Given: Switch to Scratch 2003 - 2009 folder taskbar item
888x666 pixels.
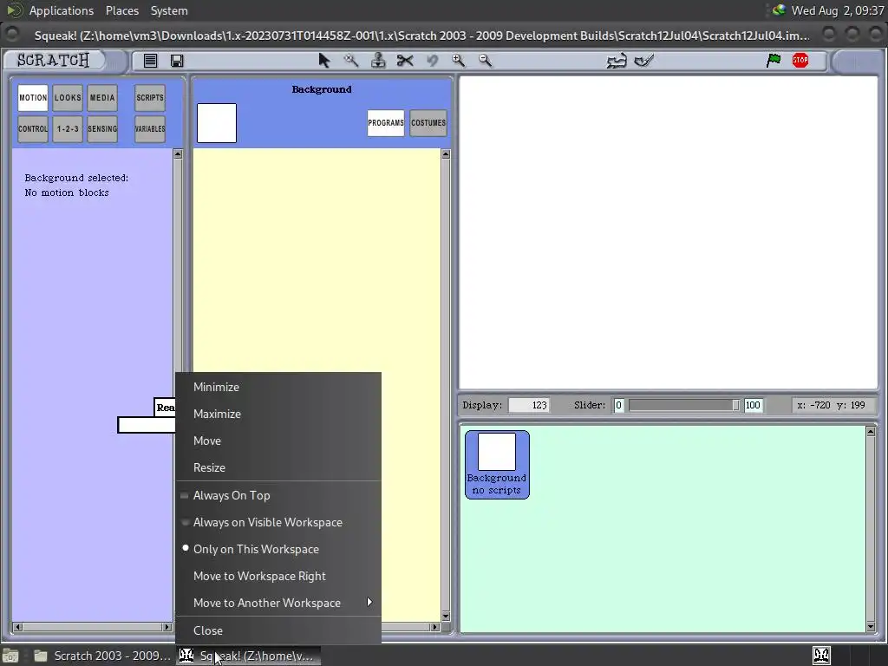Looking at the screenshot, I should (102, 656).
